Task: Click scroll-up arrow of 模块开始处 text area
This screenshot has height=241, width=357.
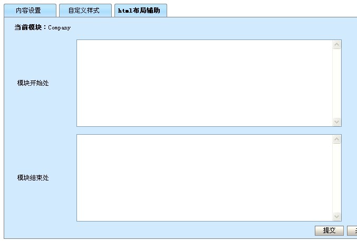Action: point(337,45)
